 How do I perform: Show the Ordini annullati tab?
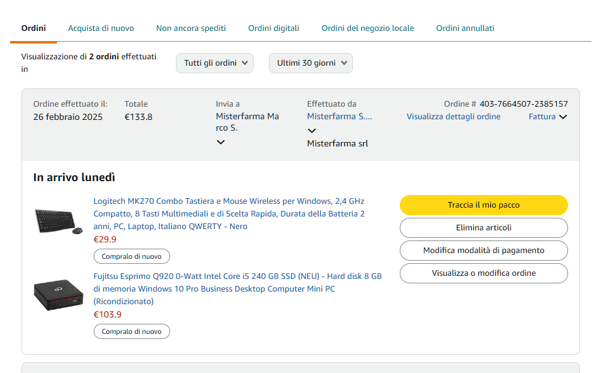pos(465,28)
